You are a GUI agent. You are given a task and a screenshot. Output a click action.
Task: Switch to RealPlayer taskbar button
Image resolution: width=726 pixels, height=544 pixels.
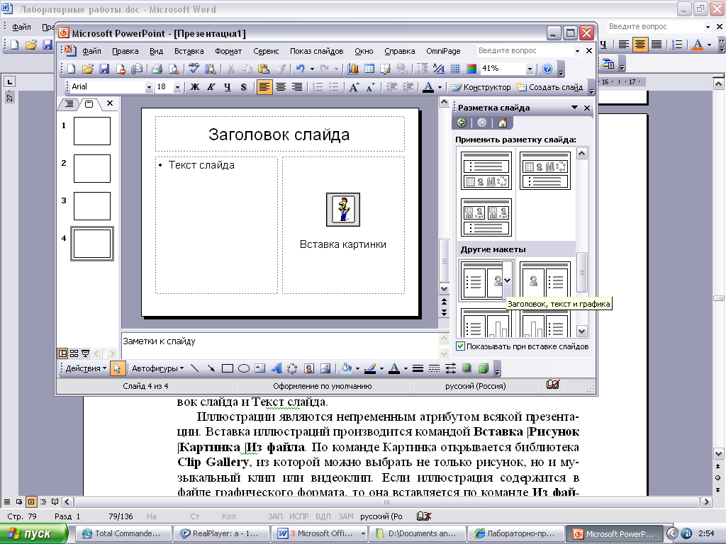coord(220,533)
